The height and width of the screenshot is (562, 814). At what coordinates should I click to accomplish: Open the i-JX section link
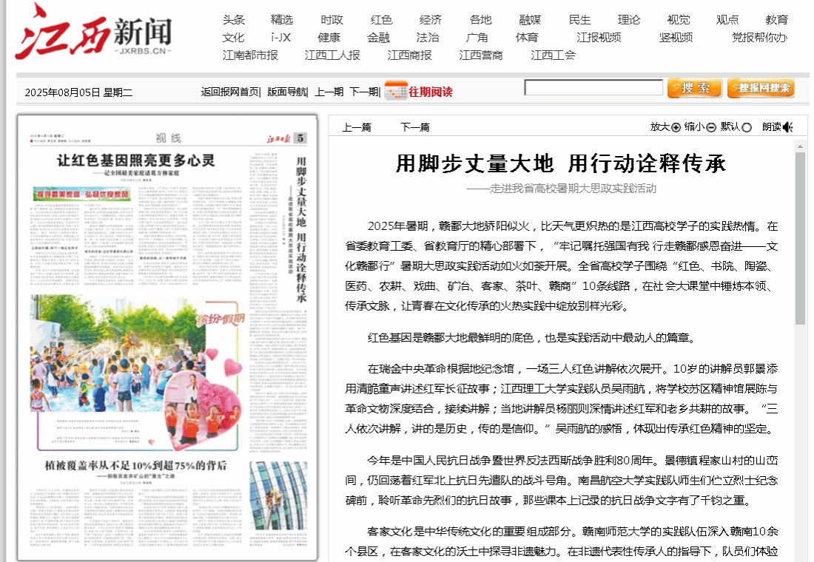tap(281, 38)
